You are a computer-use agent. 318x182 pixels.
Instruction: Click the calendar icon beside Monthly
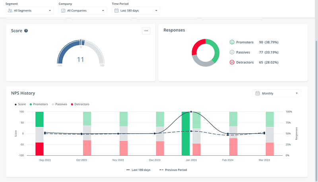pos(258,93)
